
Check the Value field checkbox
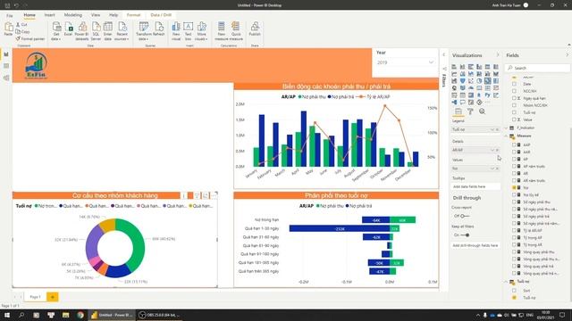(515, 119)
